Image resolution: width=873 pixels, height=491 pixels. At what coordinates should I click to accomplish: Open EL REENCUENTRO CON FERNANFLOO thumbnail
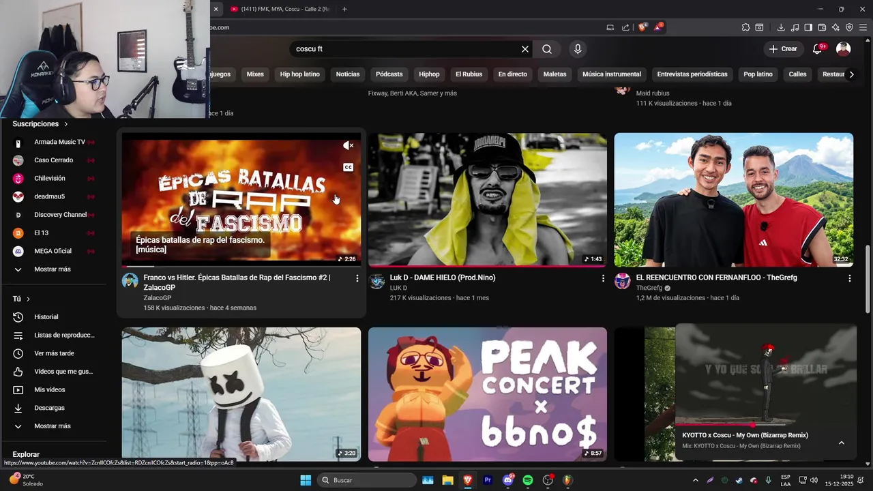tap(734, 199)
